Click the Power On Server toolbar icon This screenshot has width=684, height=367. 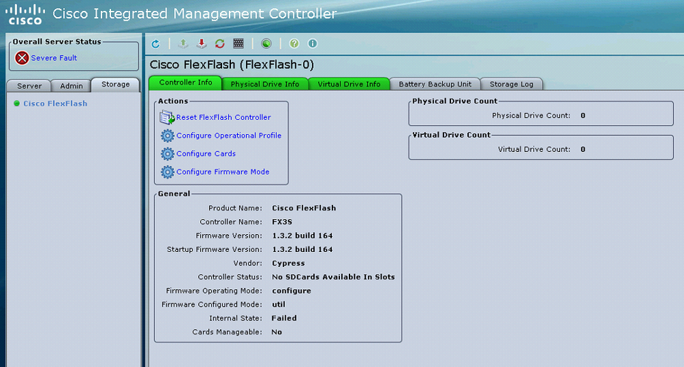click(x=183, y=44)
